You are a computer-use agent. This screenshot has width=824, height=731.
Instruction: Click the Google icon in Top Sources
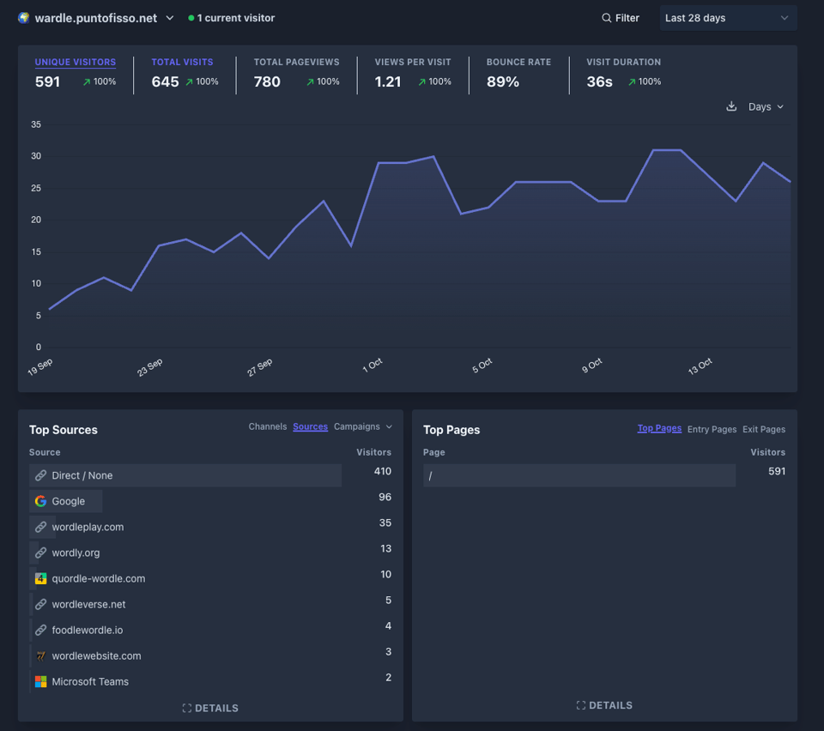tap(40, 501)
